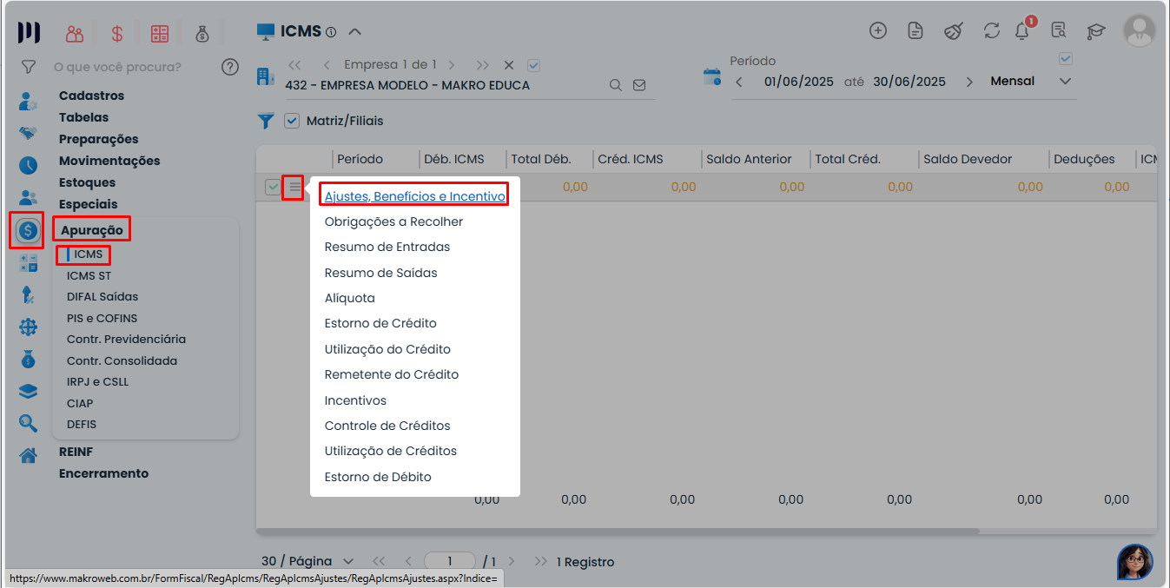
Task: Open the notifications bell icon
Action: (x=1022, y=30)
